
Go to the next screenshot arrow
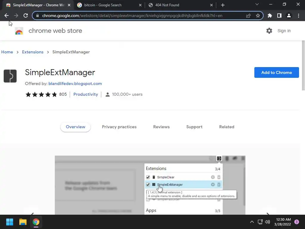coord(268,213)
